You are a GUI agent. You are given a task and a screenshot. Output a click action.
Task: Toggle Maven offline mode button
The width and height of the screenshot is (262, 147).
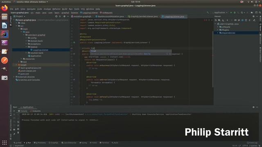click(239, 20)
